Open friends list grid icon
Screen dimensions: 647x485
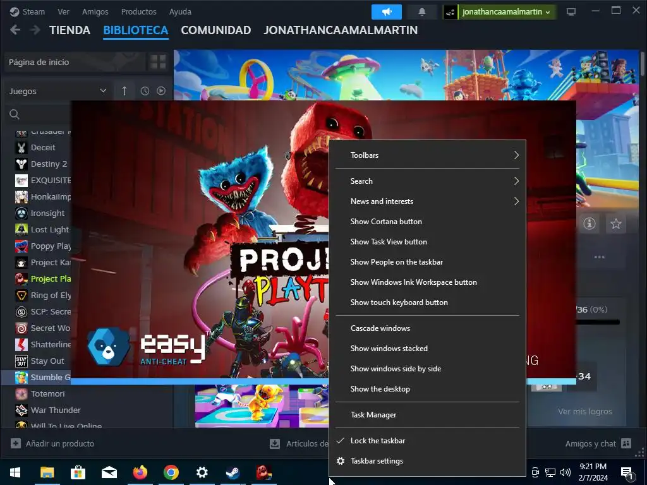[x=626, y=443]
